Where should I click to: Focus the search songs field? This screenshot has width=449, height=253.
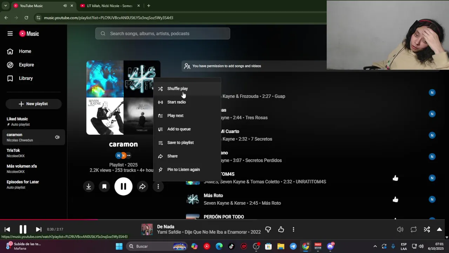[x=162, y=33]
